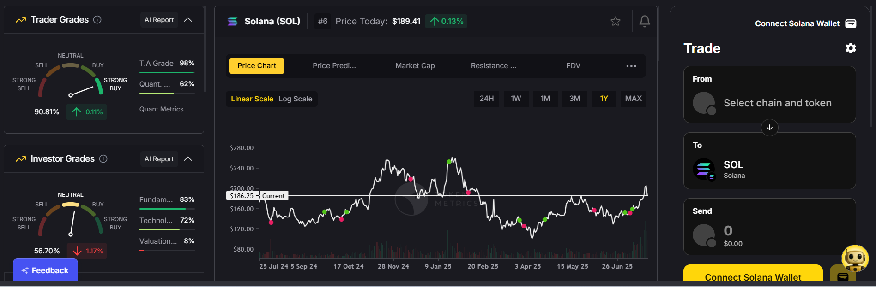Select the Price Chart tab
This screenshot has height=287, width=876.
click(257, 66)
